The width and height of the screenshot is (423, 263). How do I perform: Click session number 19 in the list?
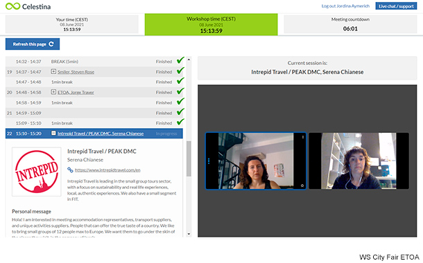(x=10, y=72)
